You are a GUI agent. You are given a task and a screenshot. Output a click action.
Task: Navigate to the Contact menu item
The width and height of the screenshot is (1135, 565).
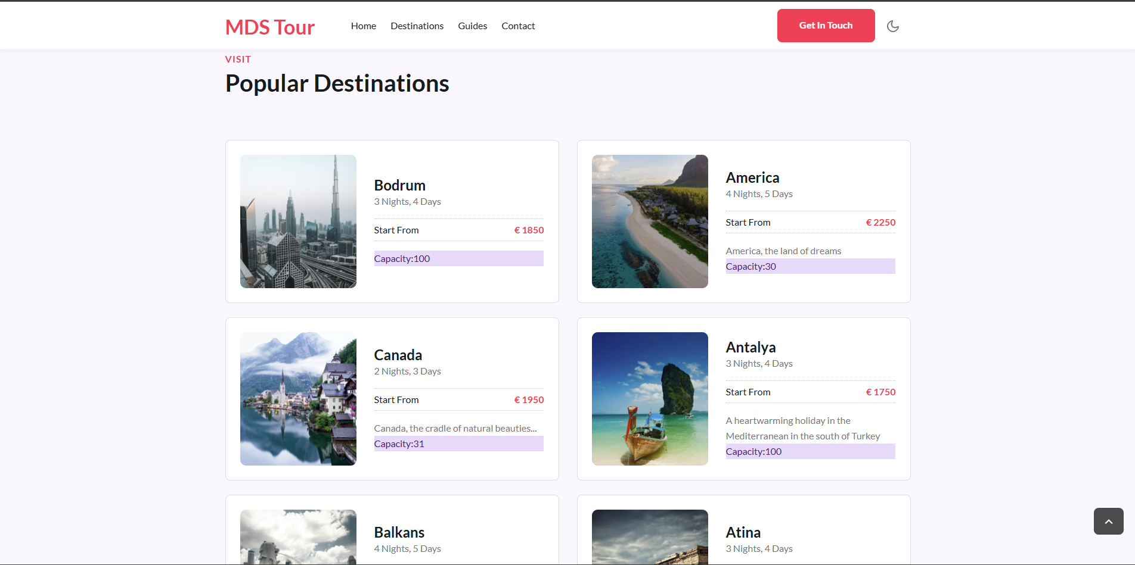(518, 26)
